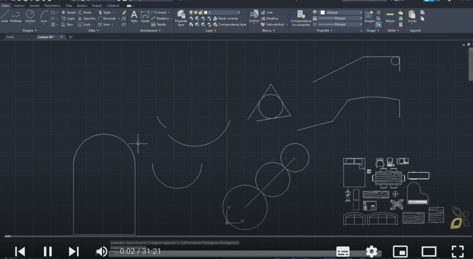473x259 pixels.
Task: Click the calculator icon in Utilità panel
Action: click(400, 24)
